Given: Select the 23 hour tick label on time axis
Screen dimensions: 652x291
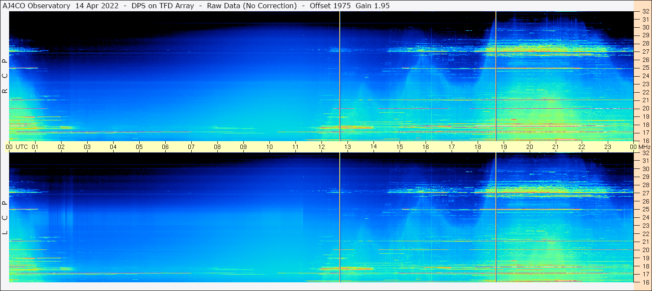Looking at the screenshot, I should pyautogui.click(x=608, y=147).
